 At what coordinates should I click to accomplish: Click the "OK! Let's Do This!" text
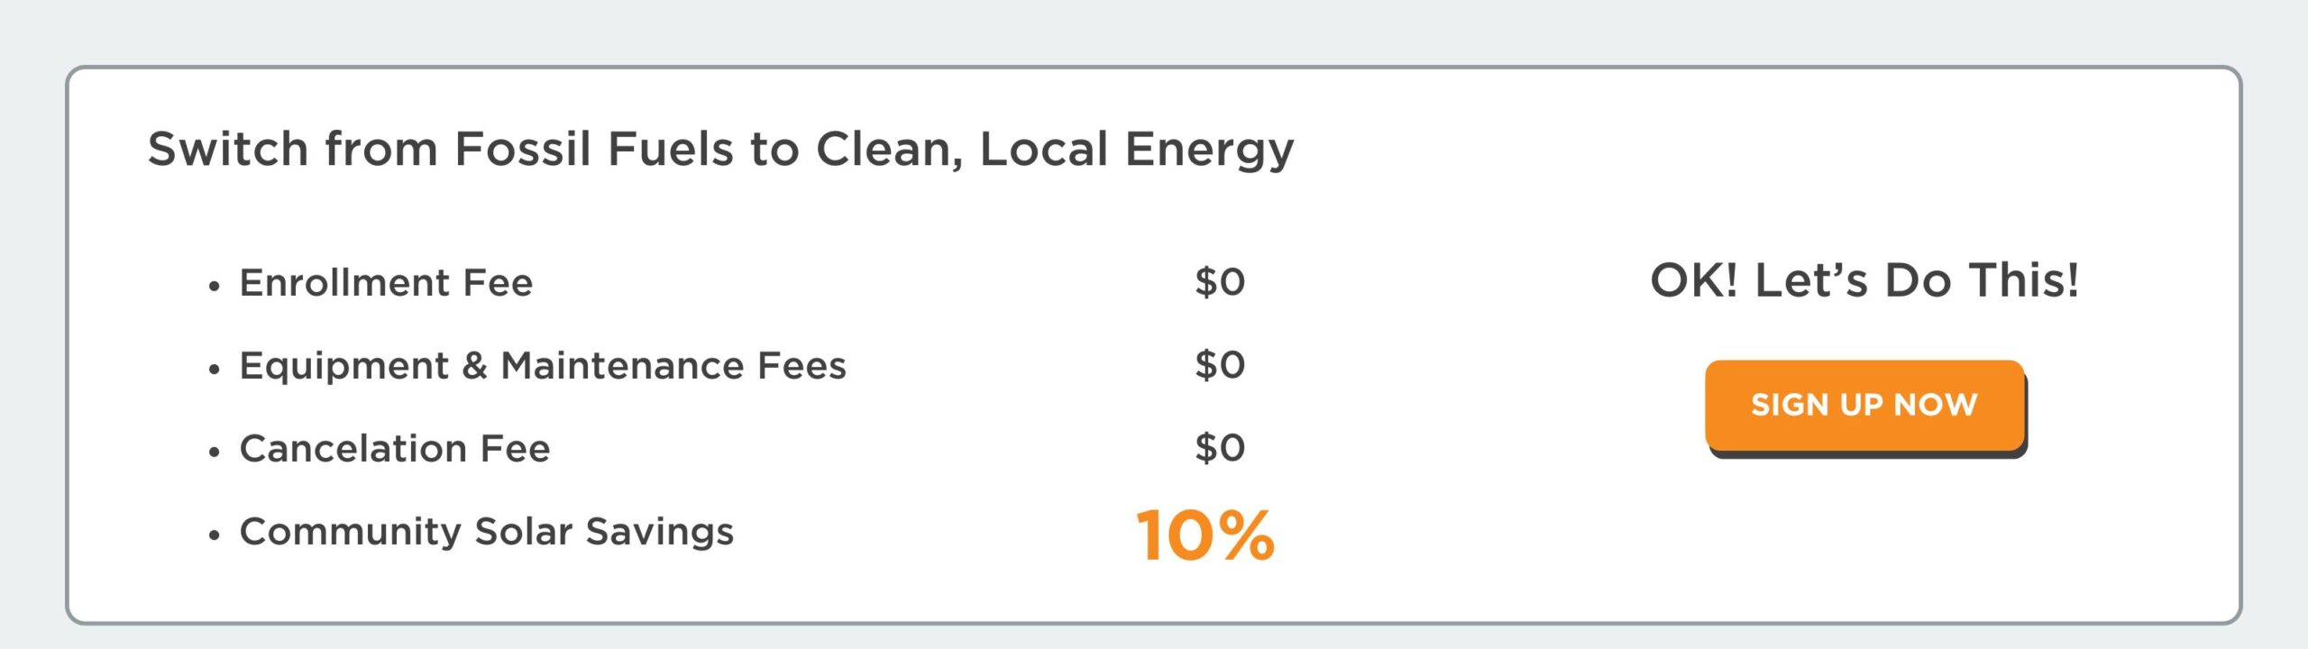click(x=1864, y=280)
